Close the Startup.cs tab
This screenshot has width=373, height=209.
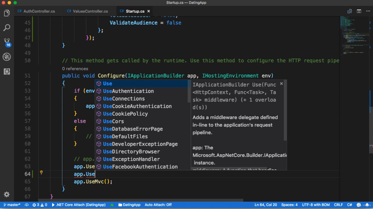pyautogui.click(x=148, y=11)
